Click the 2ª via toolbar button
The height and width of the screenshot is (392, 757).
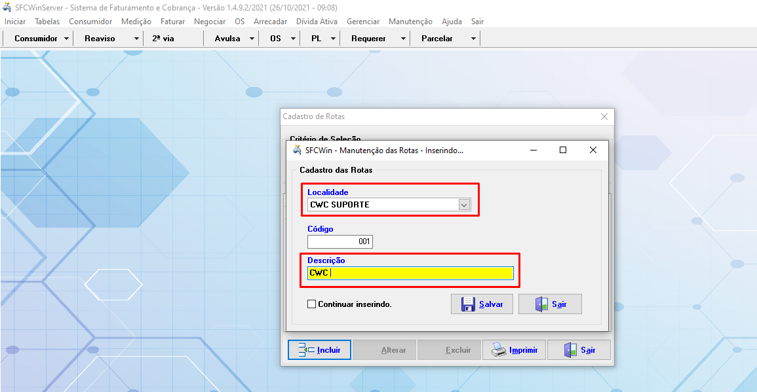[163, 39]
